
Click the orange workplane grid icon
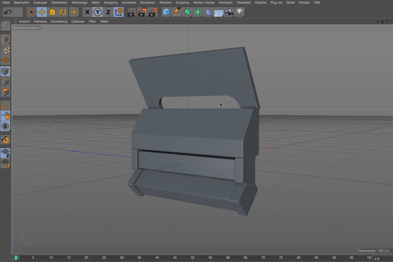[x=5, y=61]
